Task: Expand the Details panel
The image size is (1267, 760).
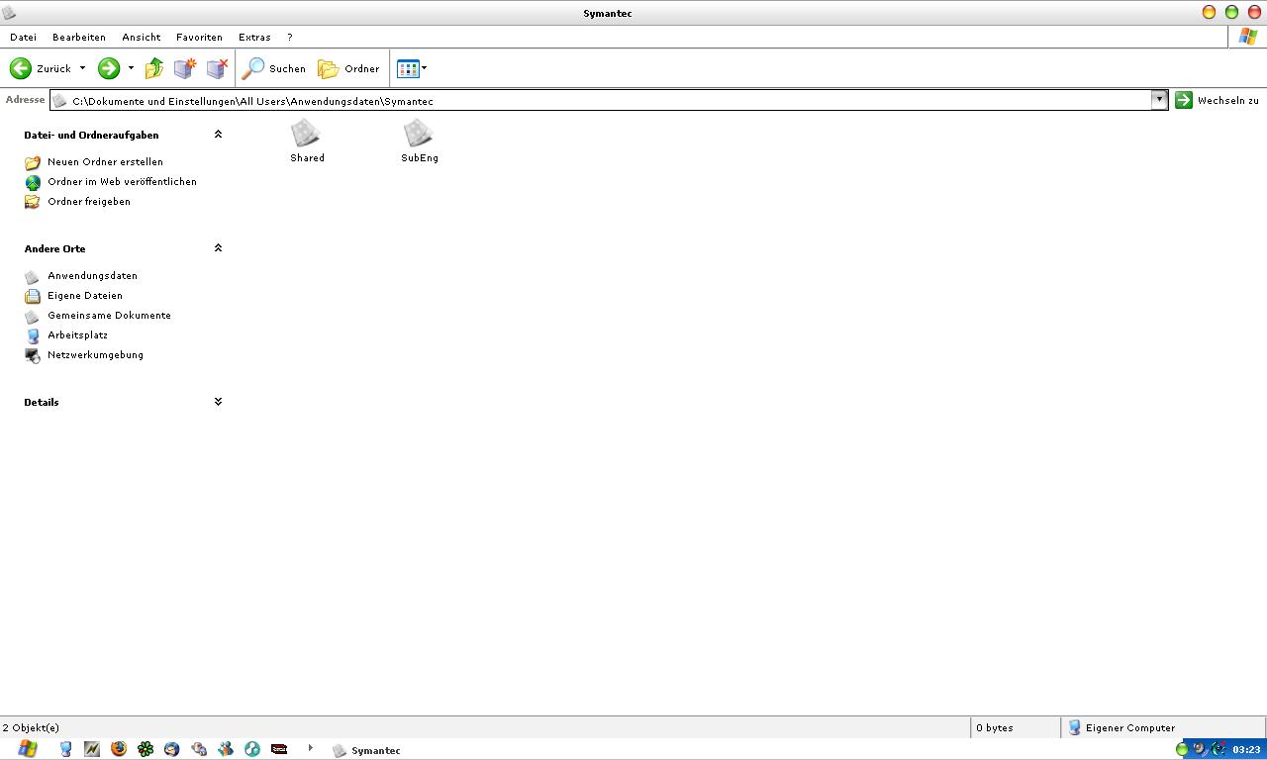Action: [218, 402]
